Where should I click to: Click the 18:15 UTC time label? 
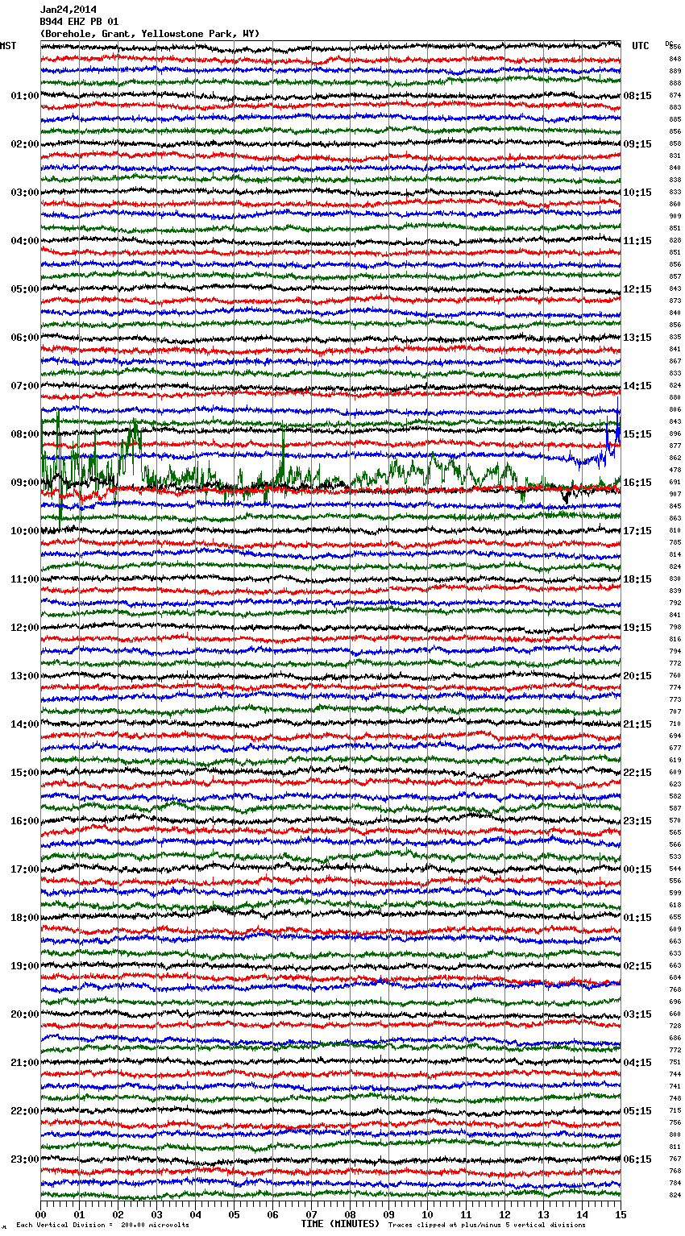(x=637, y=579)
